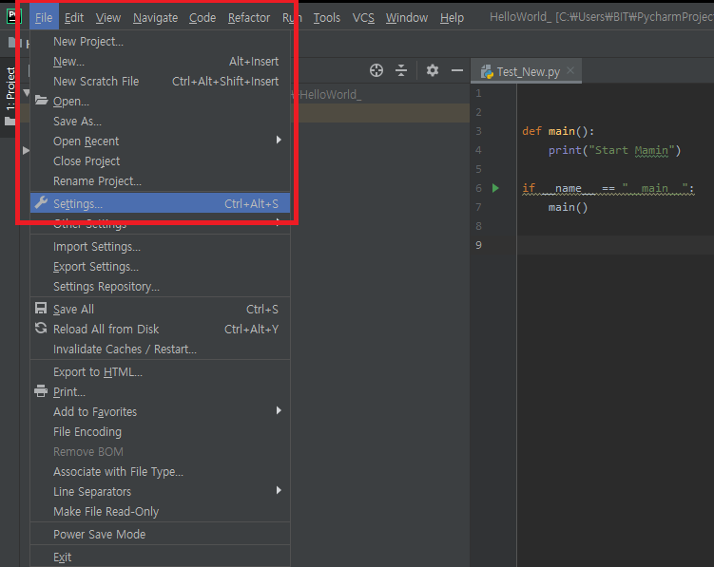Select Export to HTML...
Viewport: 714px width, 567px height.
click(160, 371)
